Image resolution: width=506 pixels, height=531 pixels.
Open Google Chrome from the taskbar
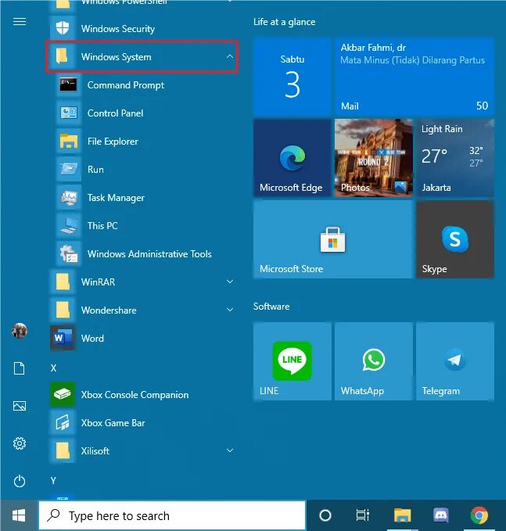click(479, 515)
